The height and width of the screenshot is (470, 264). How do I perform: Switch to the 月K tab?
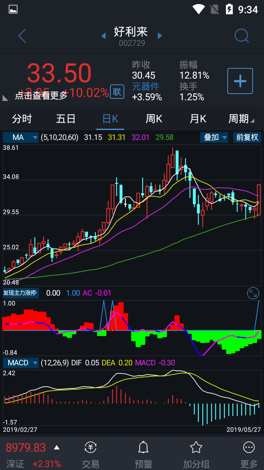coord(198,119)
